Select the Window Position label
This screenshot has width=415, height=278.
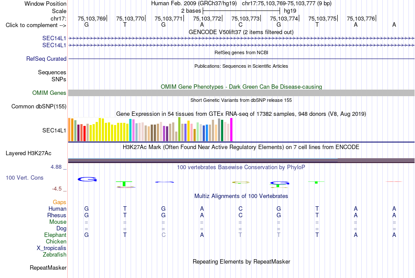pos(45,3)
